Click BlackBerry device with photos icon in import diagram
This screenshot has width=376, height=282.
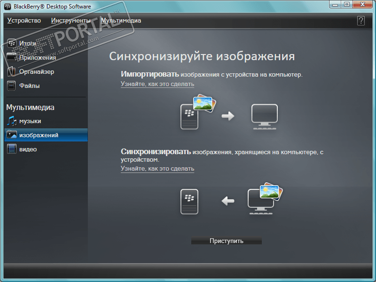click(x=198, y=112)
